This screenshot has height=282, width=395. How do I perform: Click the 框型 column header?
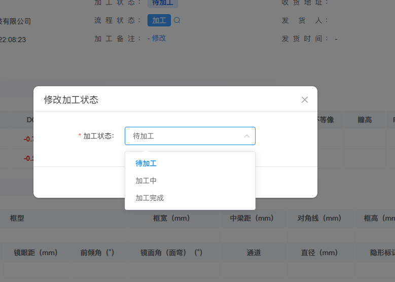click(x=17, y=218)
